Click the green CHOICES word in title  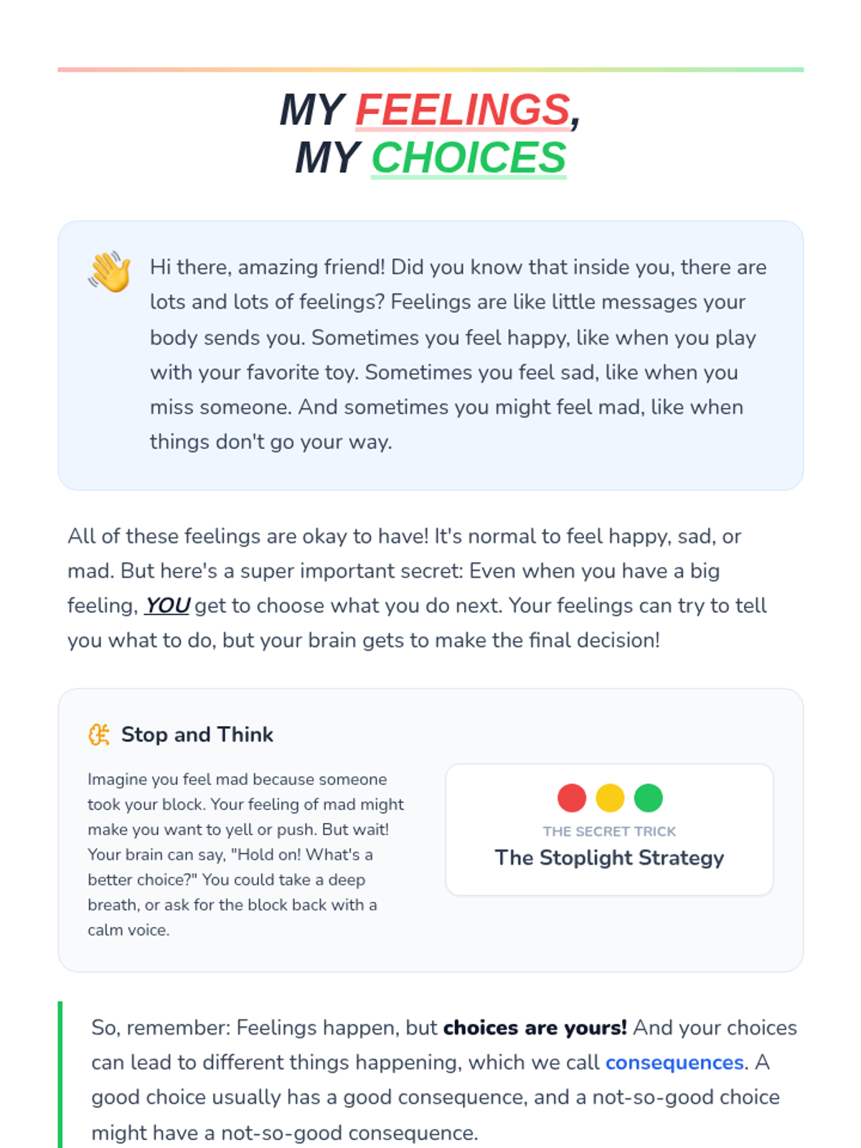pos(469,158)
